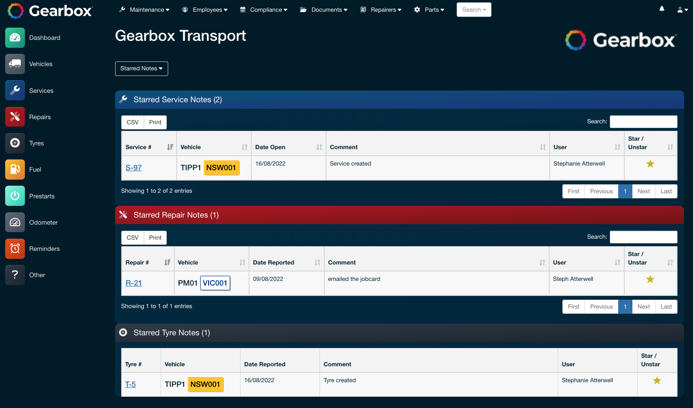
Task: Unstar the S-97 service note
Action: tap(650, 164)
